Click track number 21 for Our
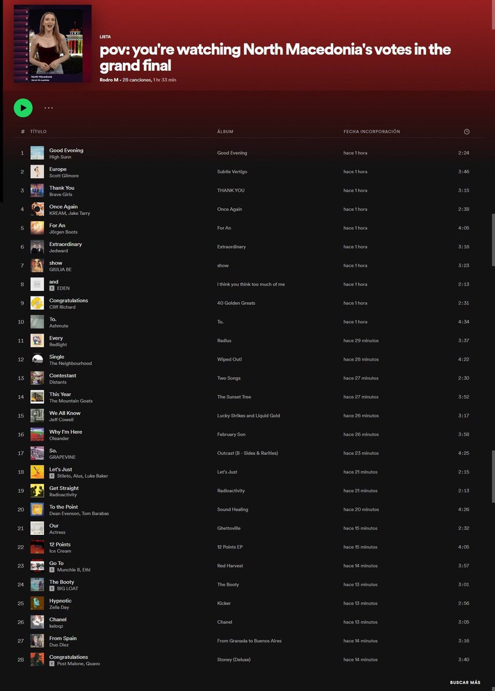Viewport: 495px width, 691px height. pos(21,528)
